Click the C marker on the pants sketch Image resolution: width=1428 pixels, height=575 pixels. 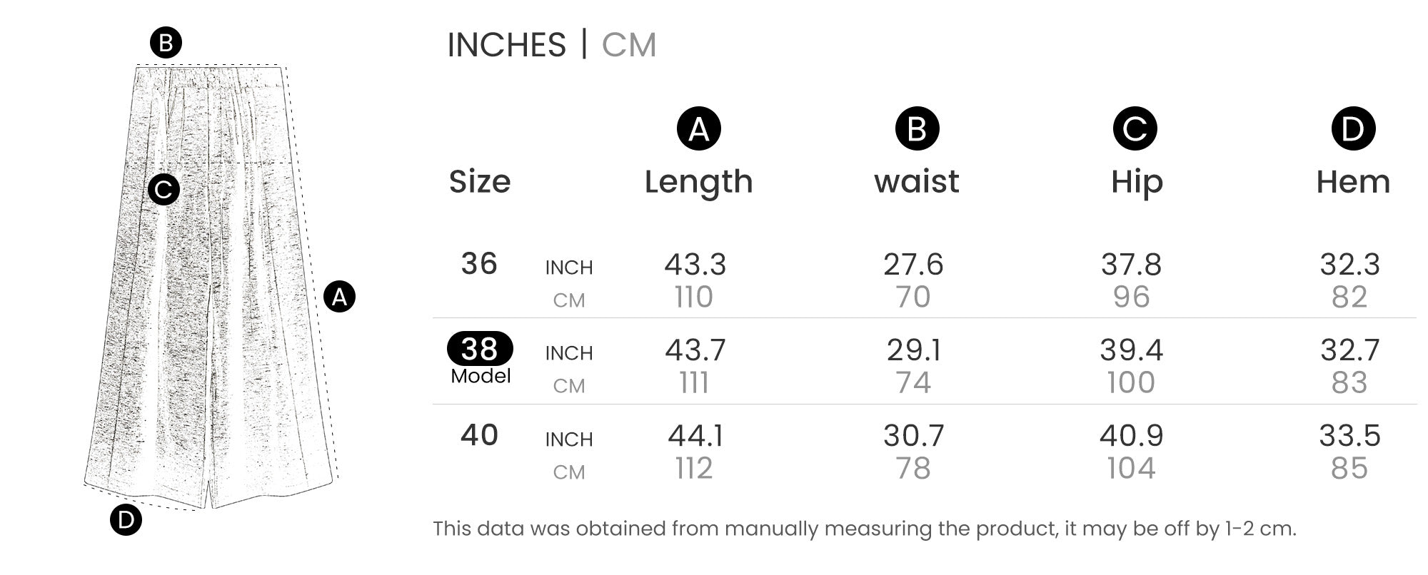[x=164, y=190]
